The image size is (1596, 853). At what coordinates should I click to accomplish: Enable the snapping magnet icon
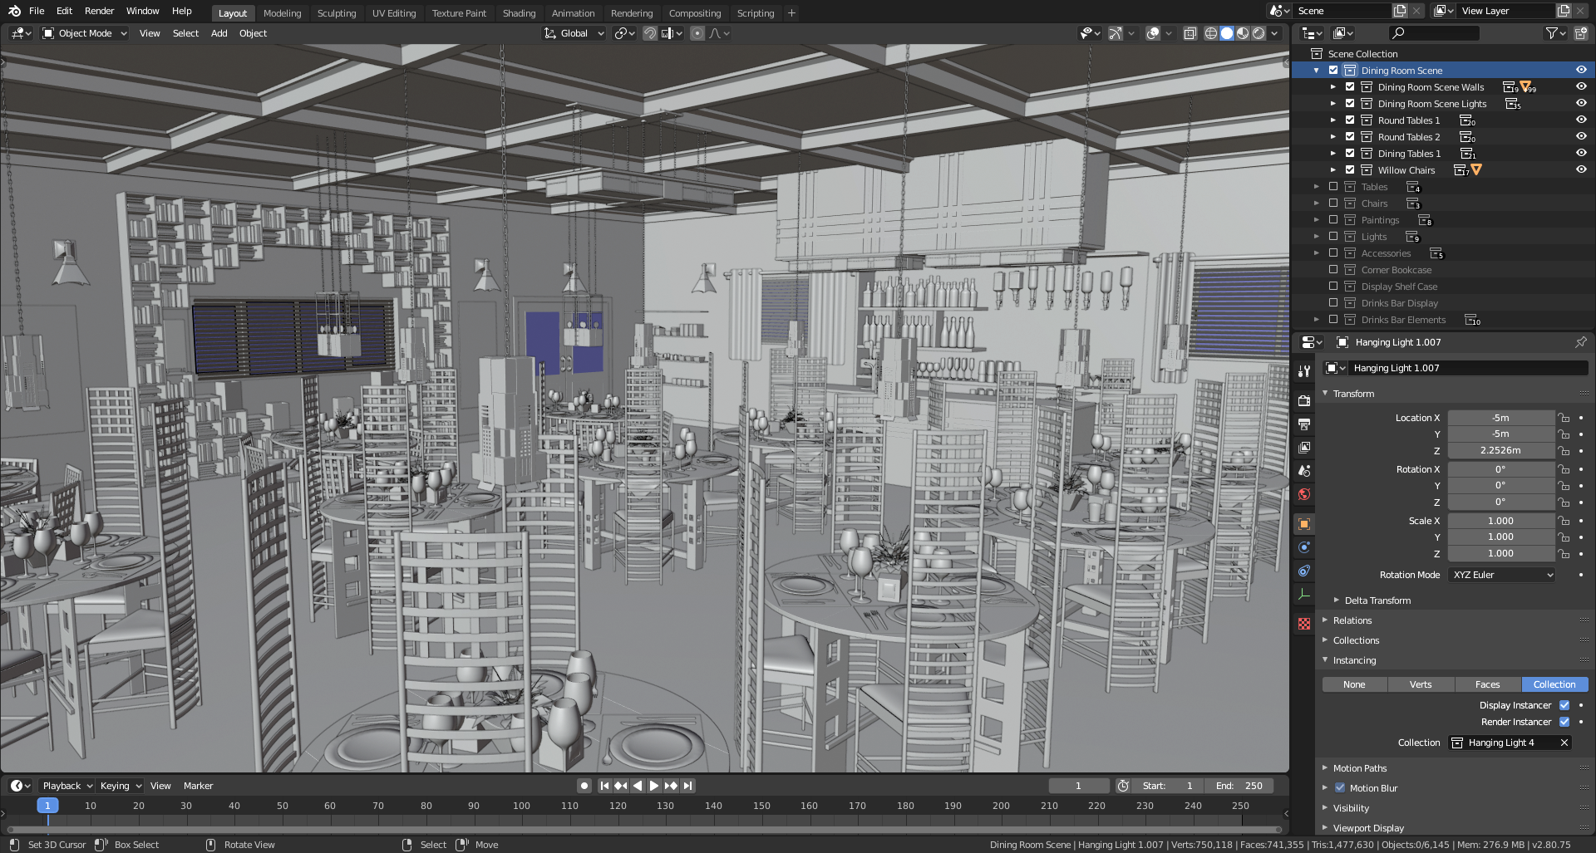point(649,33)
